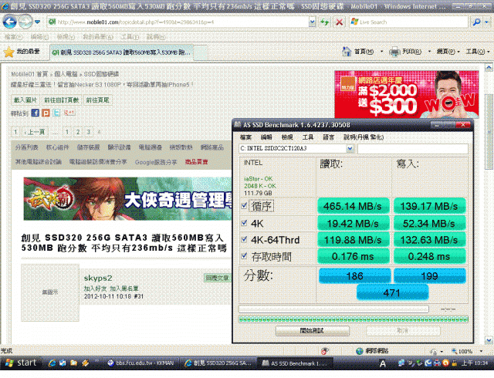
Task: Click the mobile01 URL address bar
Action: pyautogui.click(x=178, y=22)
